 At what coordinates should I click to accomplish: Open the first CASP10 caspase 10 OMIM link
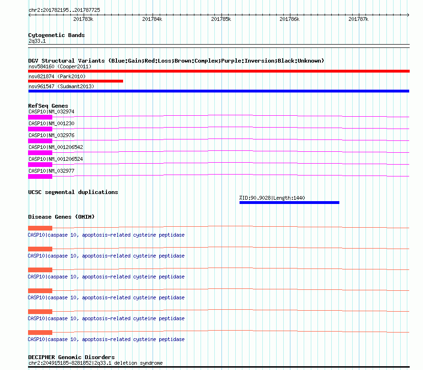pyautogui.click(x=106, y=235)
